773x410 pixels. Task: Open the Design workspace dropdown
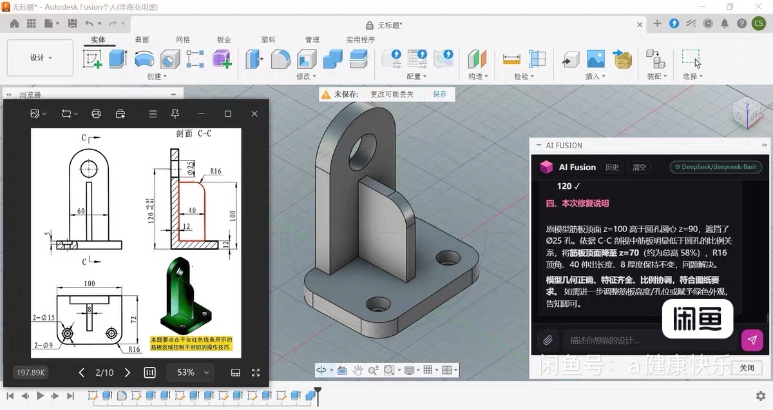point(40,58)
